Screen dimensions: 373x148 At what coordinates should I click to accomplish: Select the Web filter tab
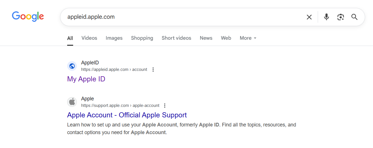point(226,38)
